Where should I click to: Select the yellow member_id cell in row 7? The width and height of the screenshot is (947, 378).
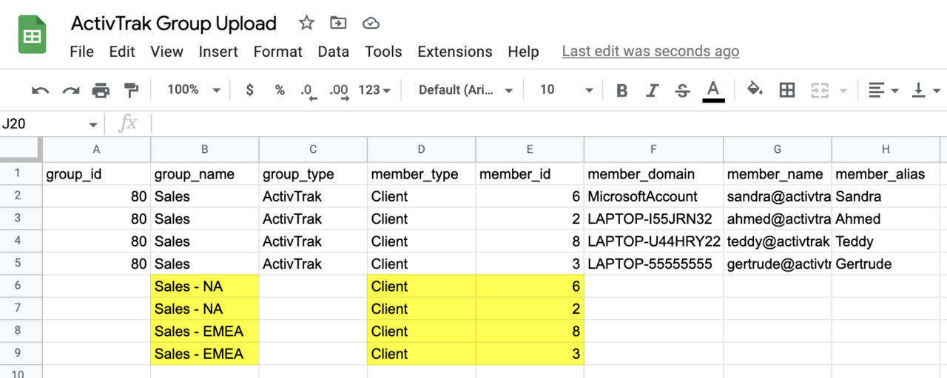pyautogui.click(x=530, y=309)
